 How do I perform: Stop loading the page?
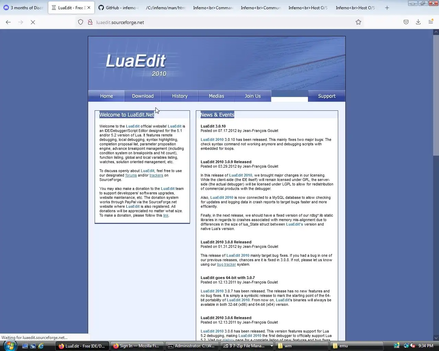(x=33, y=22)
